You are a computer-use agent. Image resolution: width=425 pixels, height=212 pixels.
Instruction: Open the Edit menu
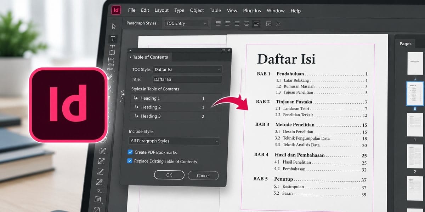tap(145, 10)
